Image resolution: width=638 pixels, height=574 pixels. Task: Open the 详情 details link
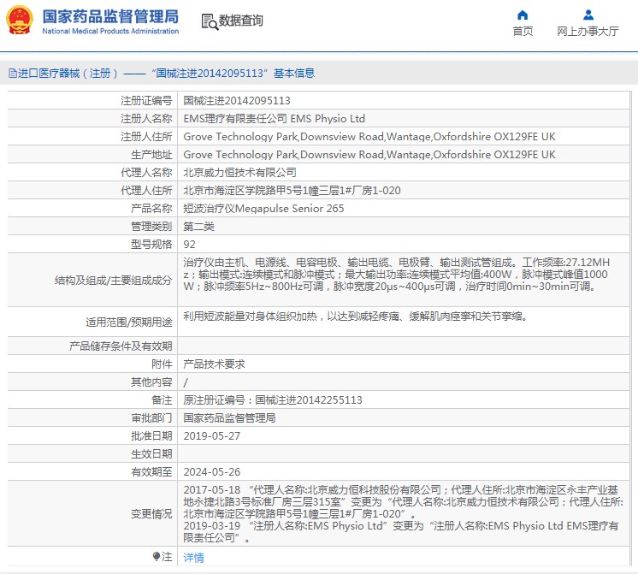point(193,557)
